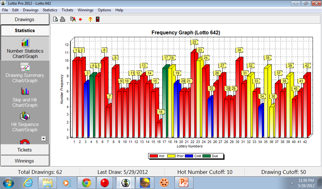The image size is (322, 189).
Task: Open the Edit menu
Action: [x=15, y=10]
